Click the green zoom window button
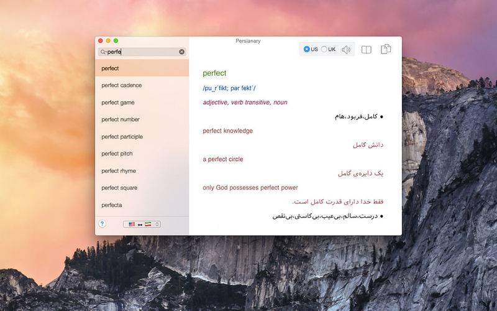Screen dimensions: 497x311 click(x=116, y=41)
